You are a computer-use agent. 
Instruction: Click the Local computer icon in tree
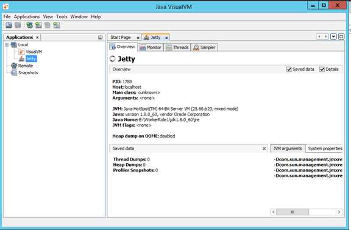coord(14,44)
